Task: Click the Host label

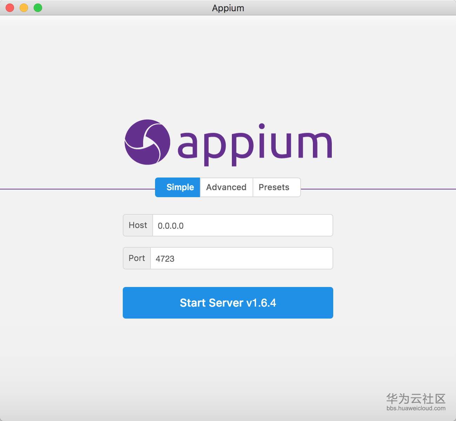Action: [x=138, y=225]
